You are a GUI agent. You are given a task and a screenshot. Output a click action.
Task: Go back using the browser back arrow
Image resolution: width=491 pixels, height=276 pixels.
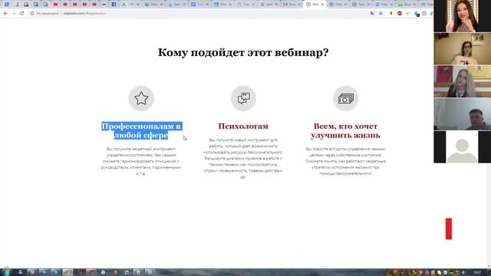coord(5,14)
